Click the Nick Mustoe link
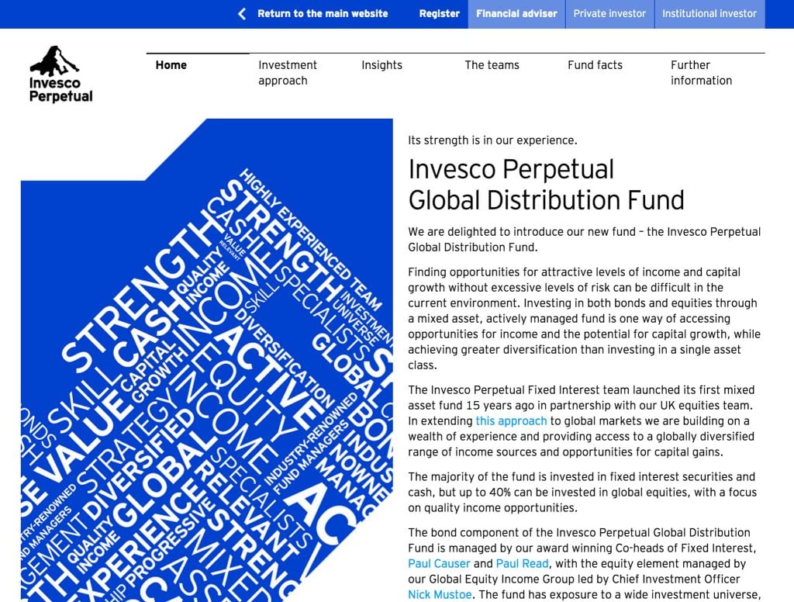 tap(440, 594)
